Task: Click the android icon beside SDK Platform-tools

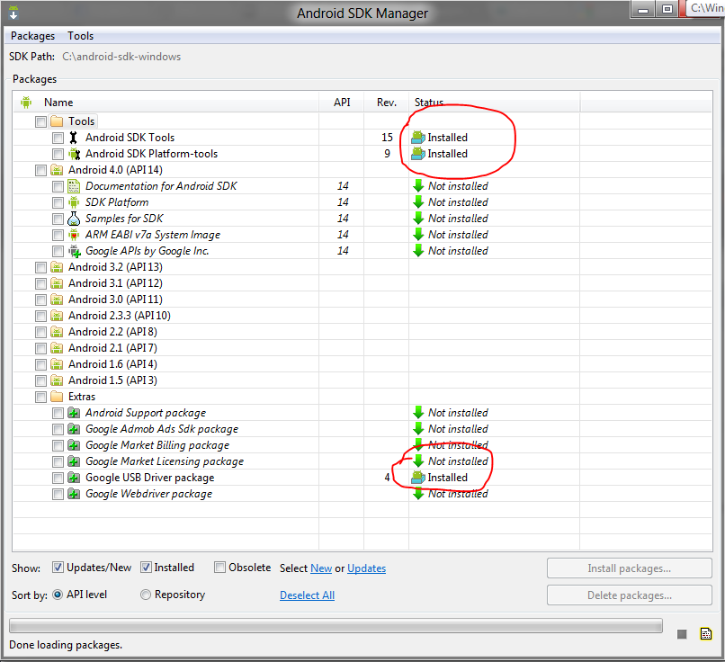Action: 74,154
